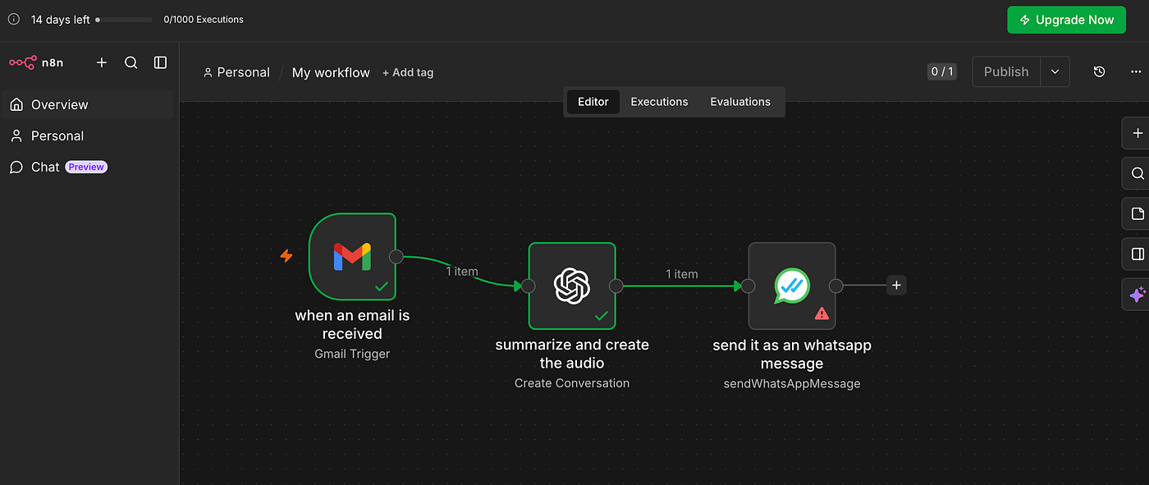
Task: Click the 14 days left text
Action: 60,20
